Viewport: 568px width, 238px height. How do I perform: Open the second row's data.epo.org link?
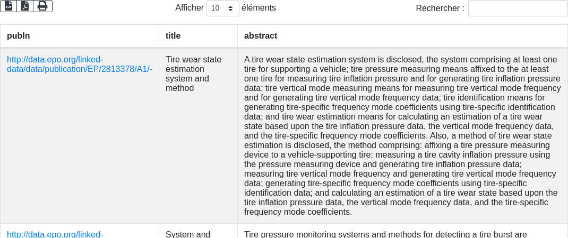tap(55, 234)
